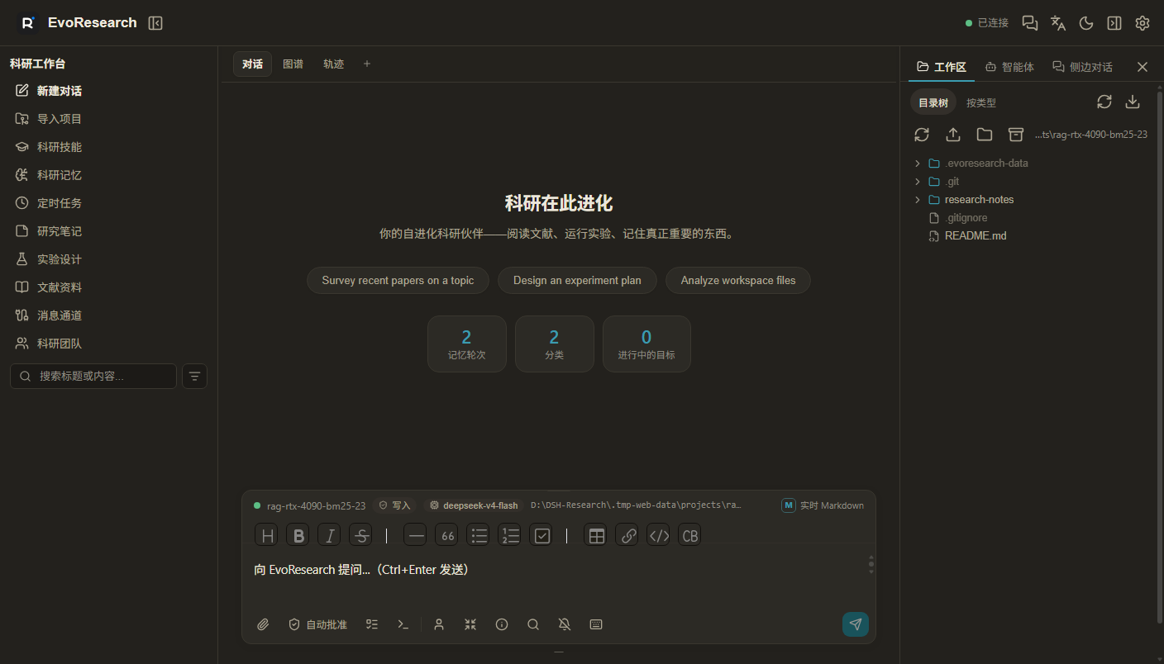This screenshot has height=664, width=1164.
Task: Apply strikethrough formatting in the editor
Action: point(362,535)
